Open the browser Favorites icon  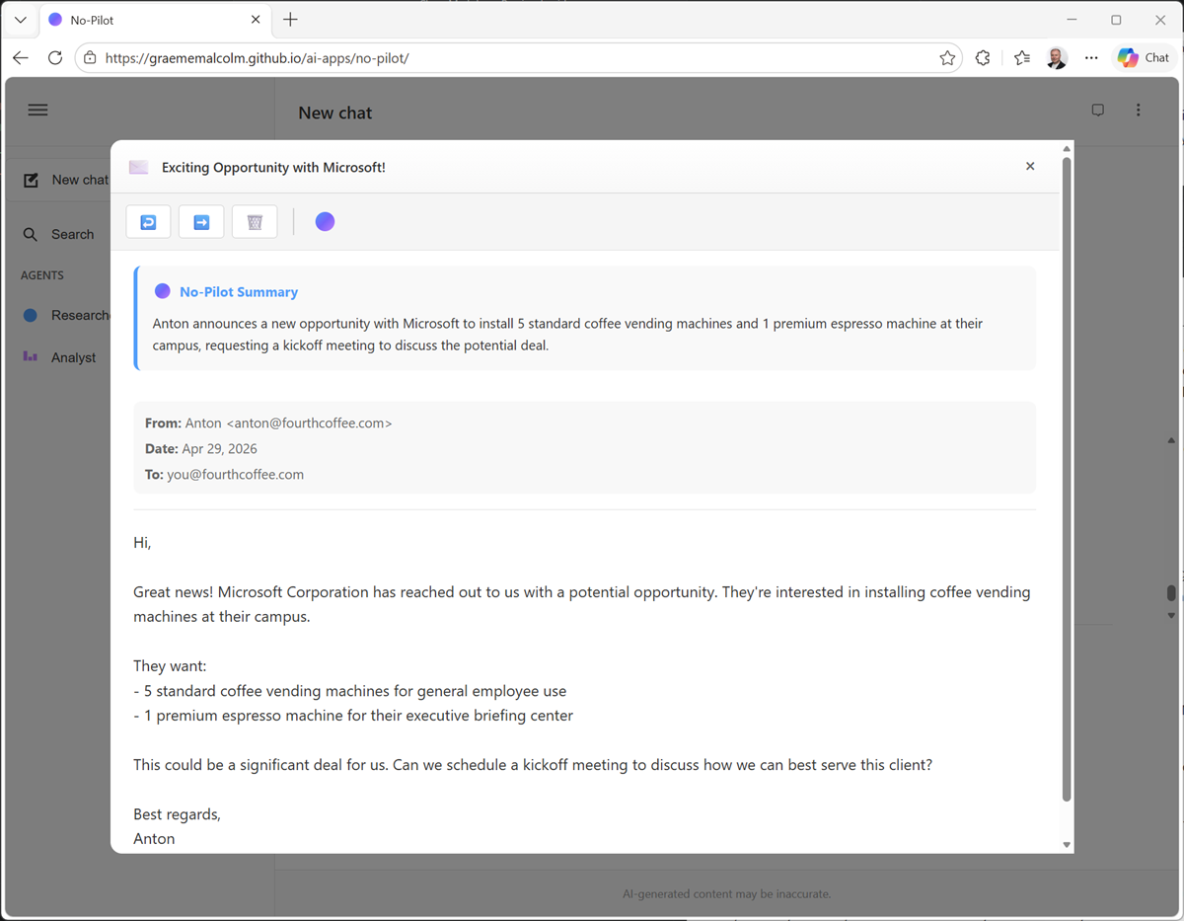point(1022,58)
